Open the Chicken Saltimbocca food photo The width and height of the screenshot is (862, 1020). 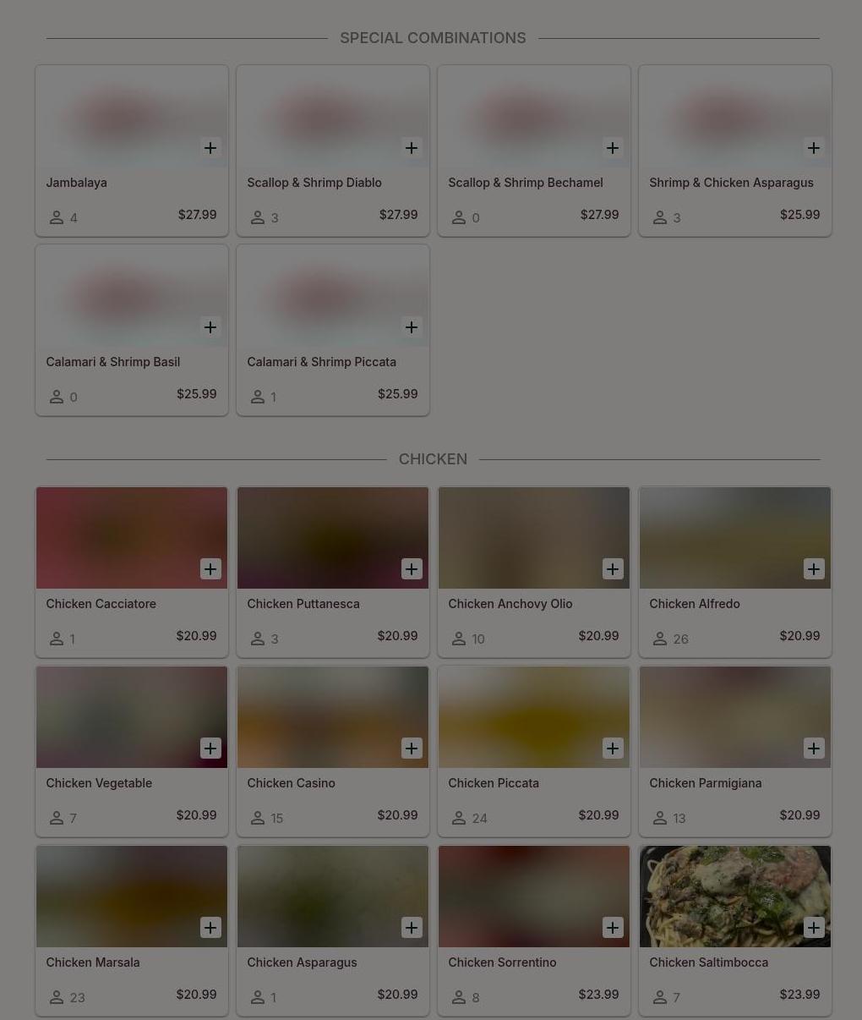click(735, 897)
